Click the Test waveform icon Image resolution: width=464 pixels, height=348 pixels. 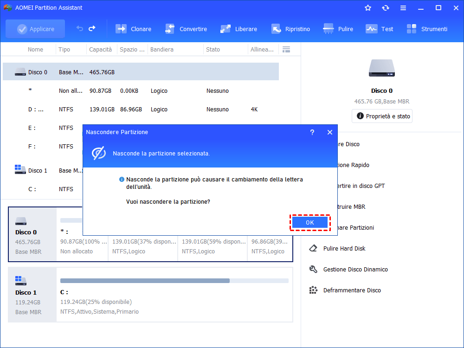(x=371, y=29)
